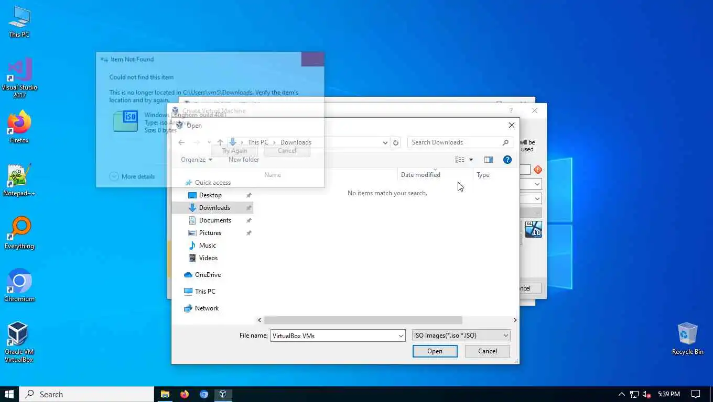The width and height of the screenshot is (713, 402).
Task: Select Videos in the navigation pane
Action: point(208,258)
